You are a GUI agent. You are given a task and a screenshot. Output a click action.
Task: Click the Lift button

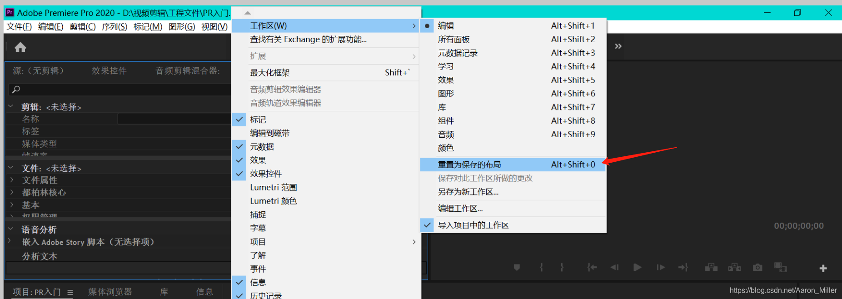point(711,268)
